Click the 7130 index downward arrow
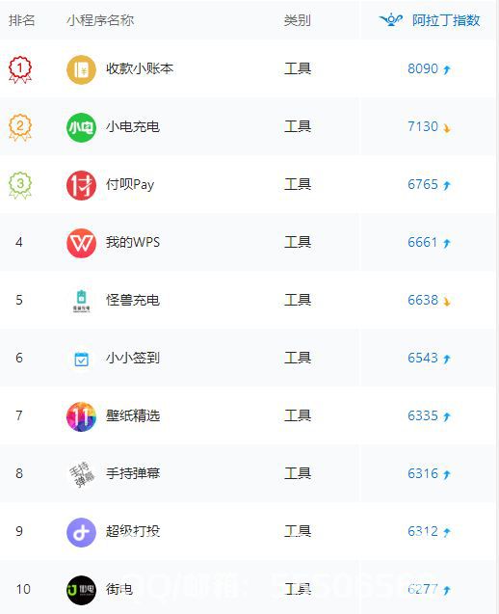499x614 pixels. tap(447, 128)
